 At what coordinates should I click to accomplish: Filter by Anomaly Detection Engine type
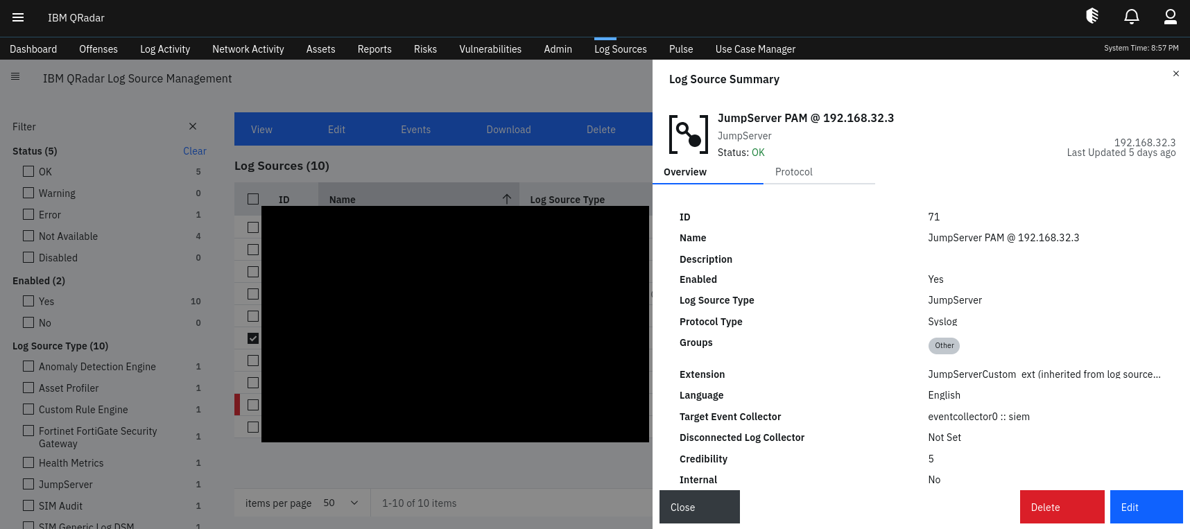pyautogui.click(x=28, y=366)
